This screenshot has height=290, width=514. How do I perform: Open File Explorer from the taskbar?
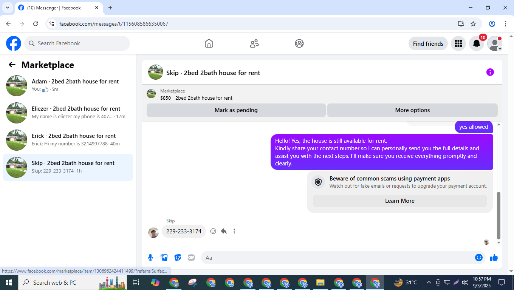point(320,282)
